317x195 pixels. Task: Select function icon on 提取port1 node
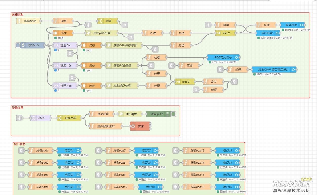(x=31, y=150)
